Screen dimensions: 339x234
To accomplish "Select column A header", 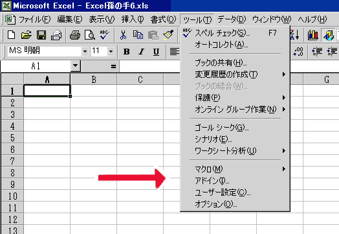I will (x=47, y=79).
